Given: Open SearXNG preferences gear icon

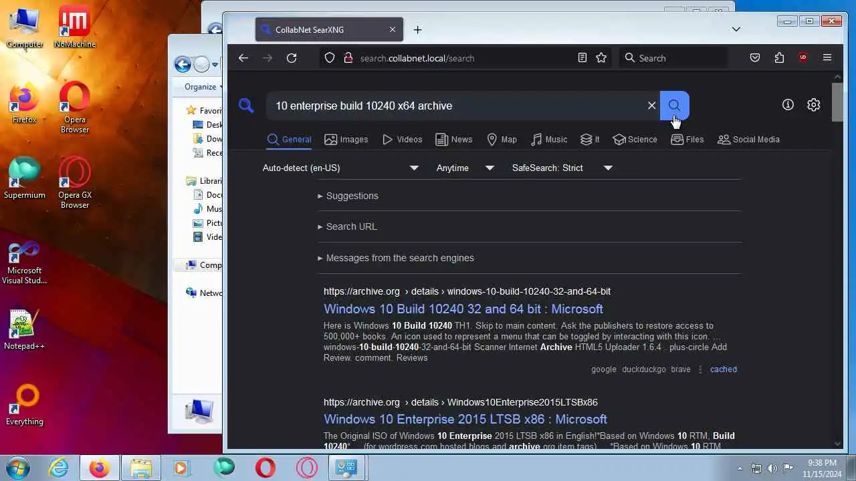Looking at the screenshot, I should click(813, 105).
